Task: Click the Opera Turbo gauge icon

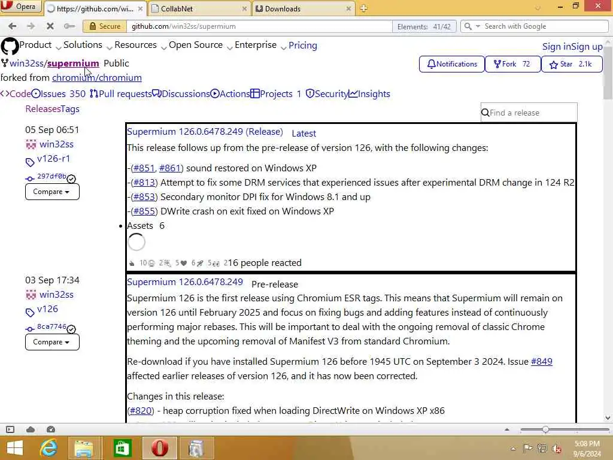Action: pos(51,429)
